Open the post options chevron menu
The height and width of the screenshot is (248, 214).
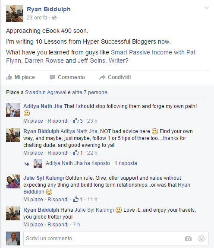(x=207, y=8)
